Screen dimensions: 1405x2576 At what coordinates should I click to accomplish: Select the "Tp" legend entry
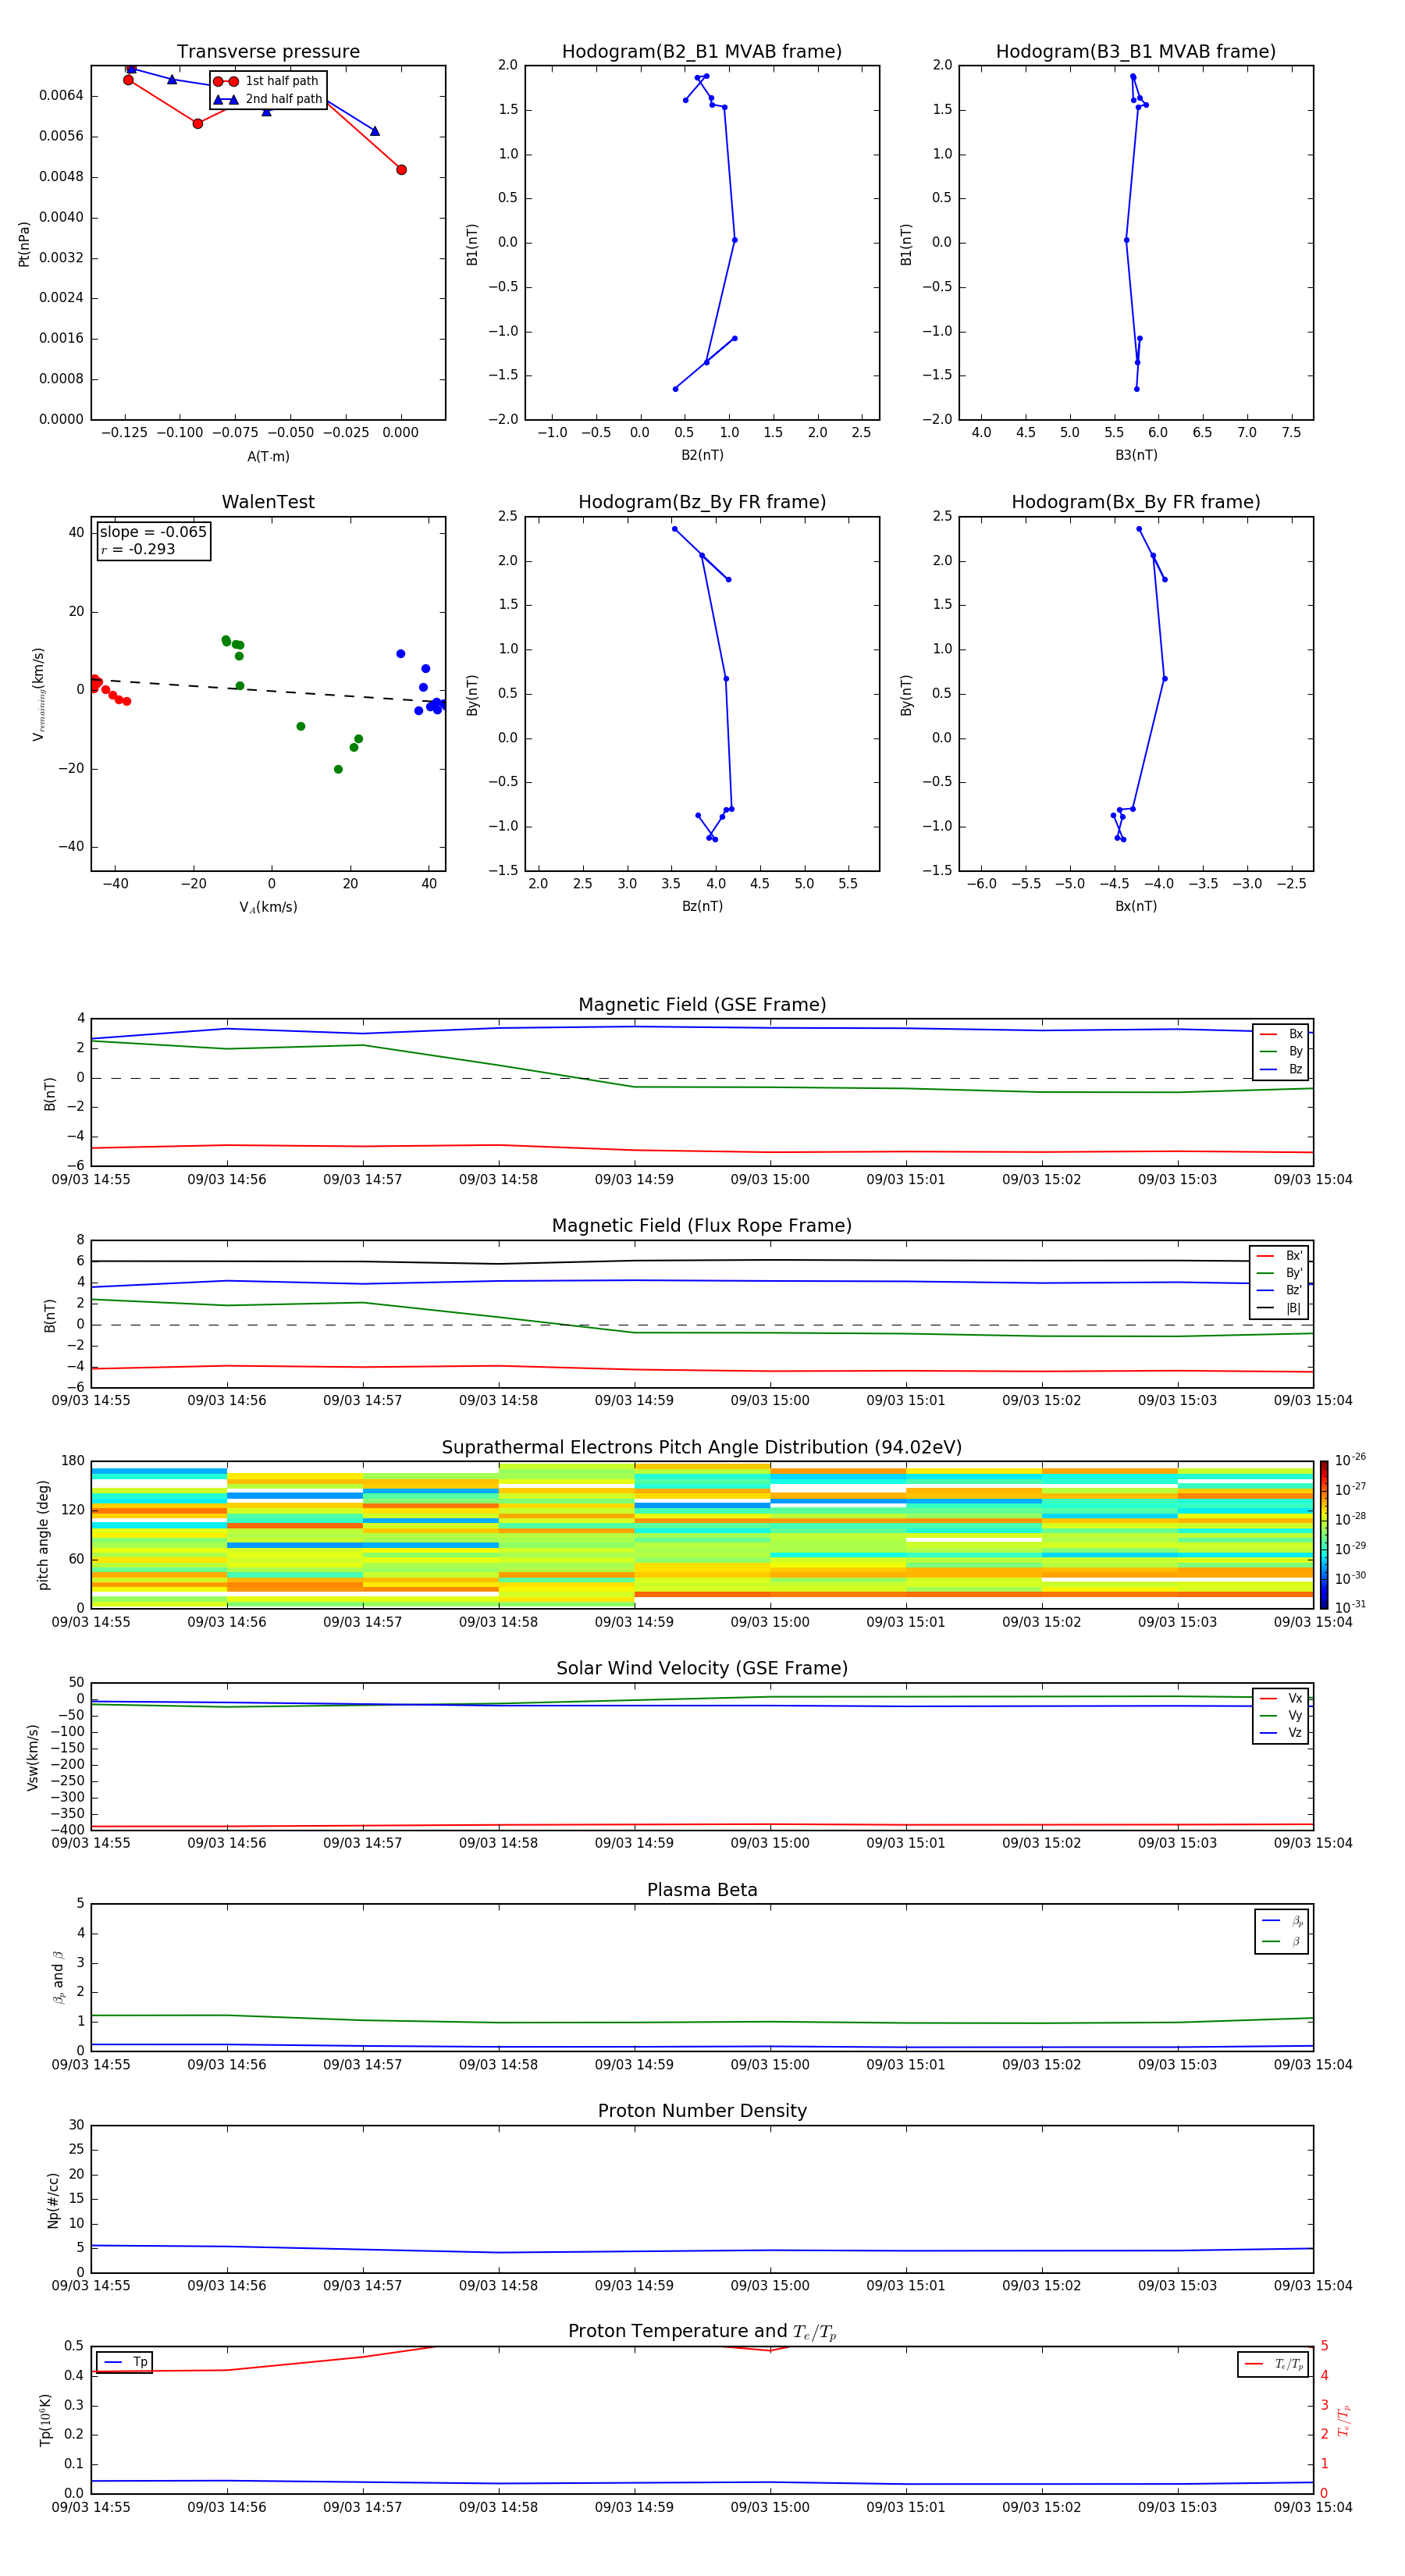point(125,2362)
